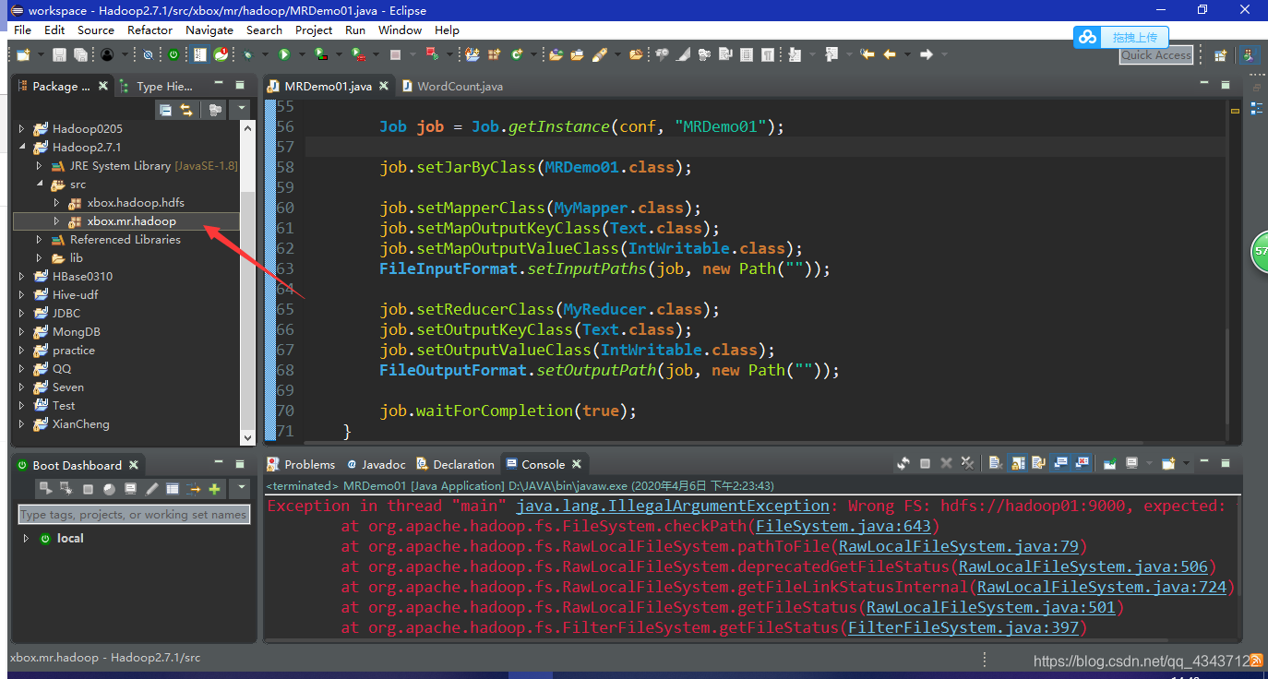The width and height of the screenshot is (1268, 679).
Task: Toggle Mark Occurrences highlighter icon
Action: [684, 54]
